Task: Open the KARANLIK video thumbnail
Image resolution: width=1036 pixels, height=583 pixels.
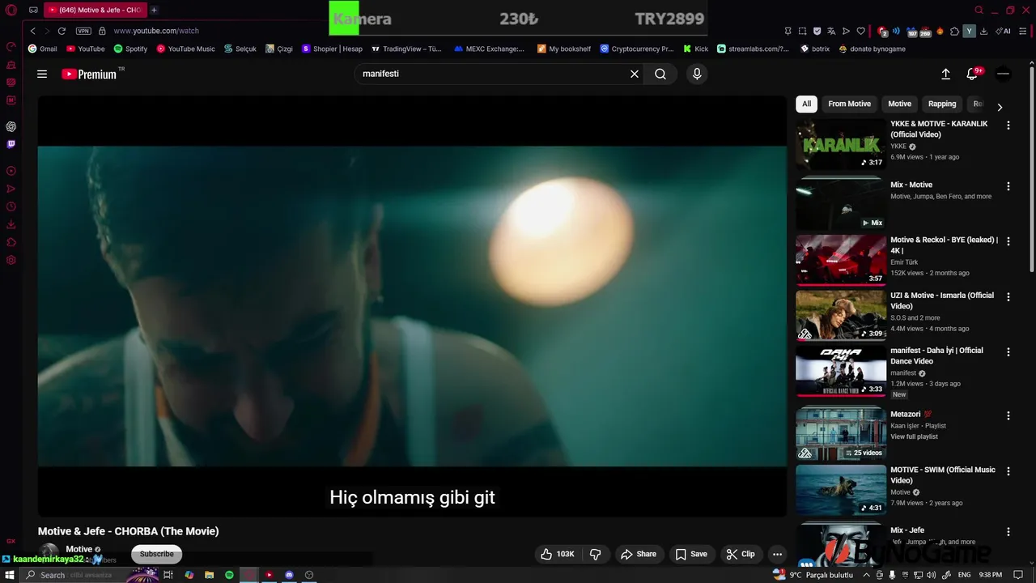Action: (841, 144)
